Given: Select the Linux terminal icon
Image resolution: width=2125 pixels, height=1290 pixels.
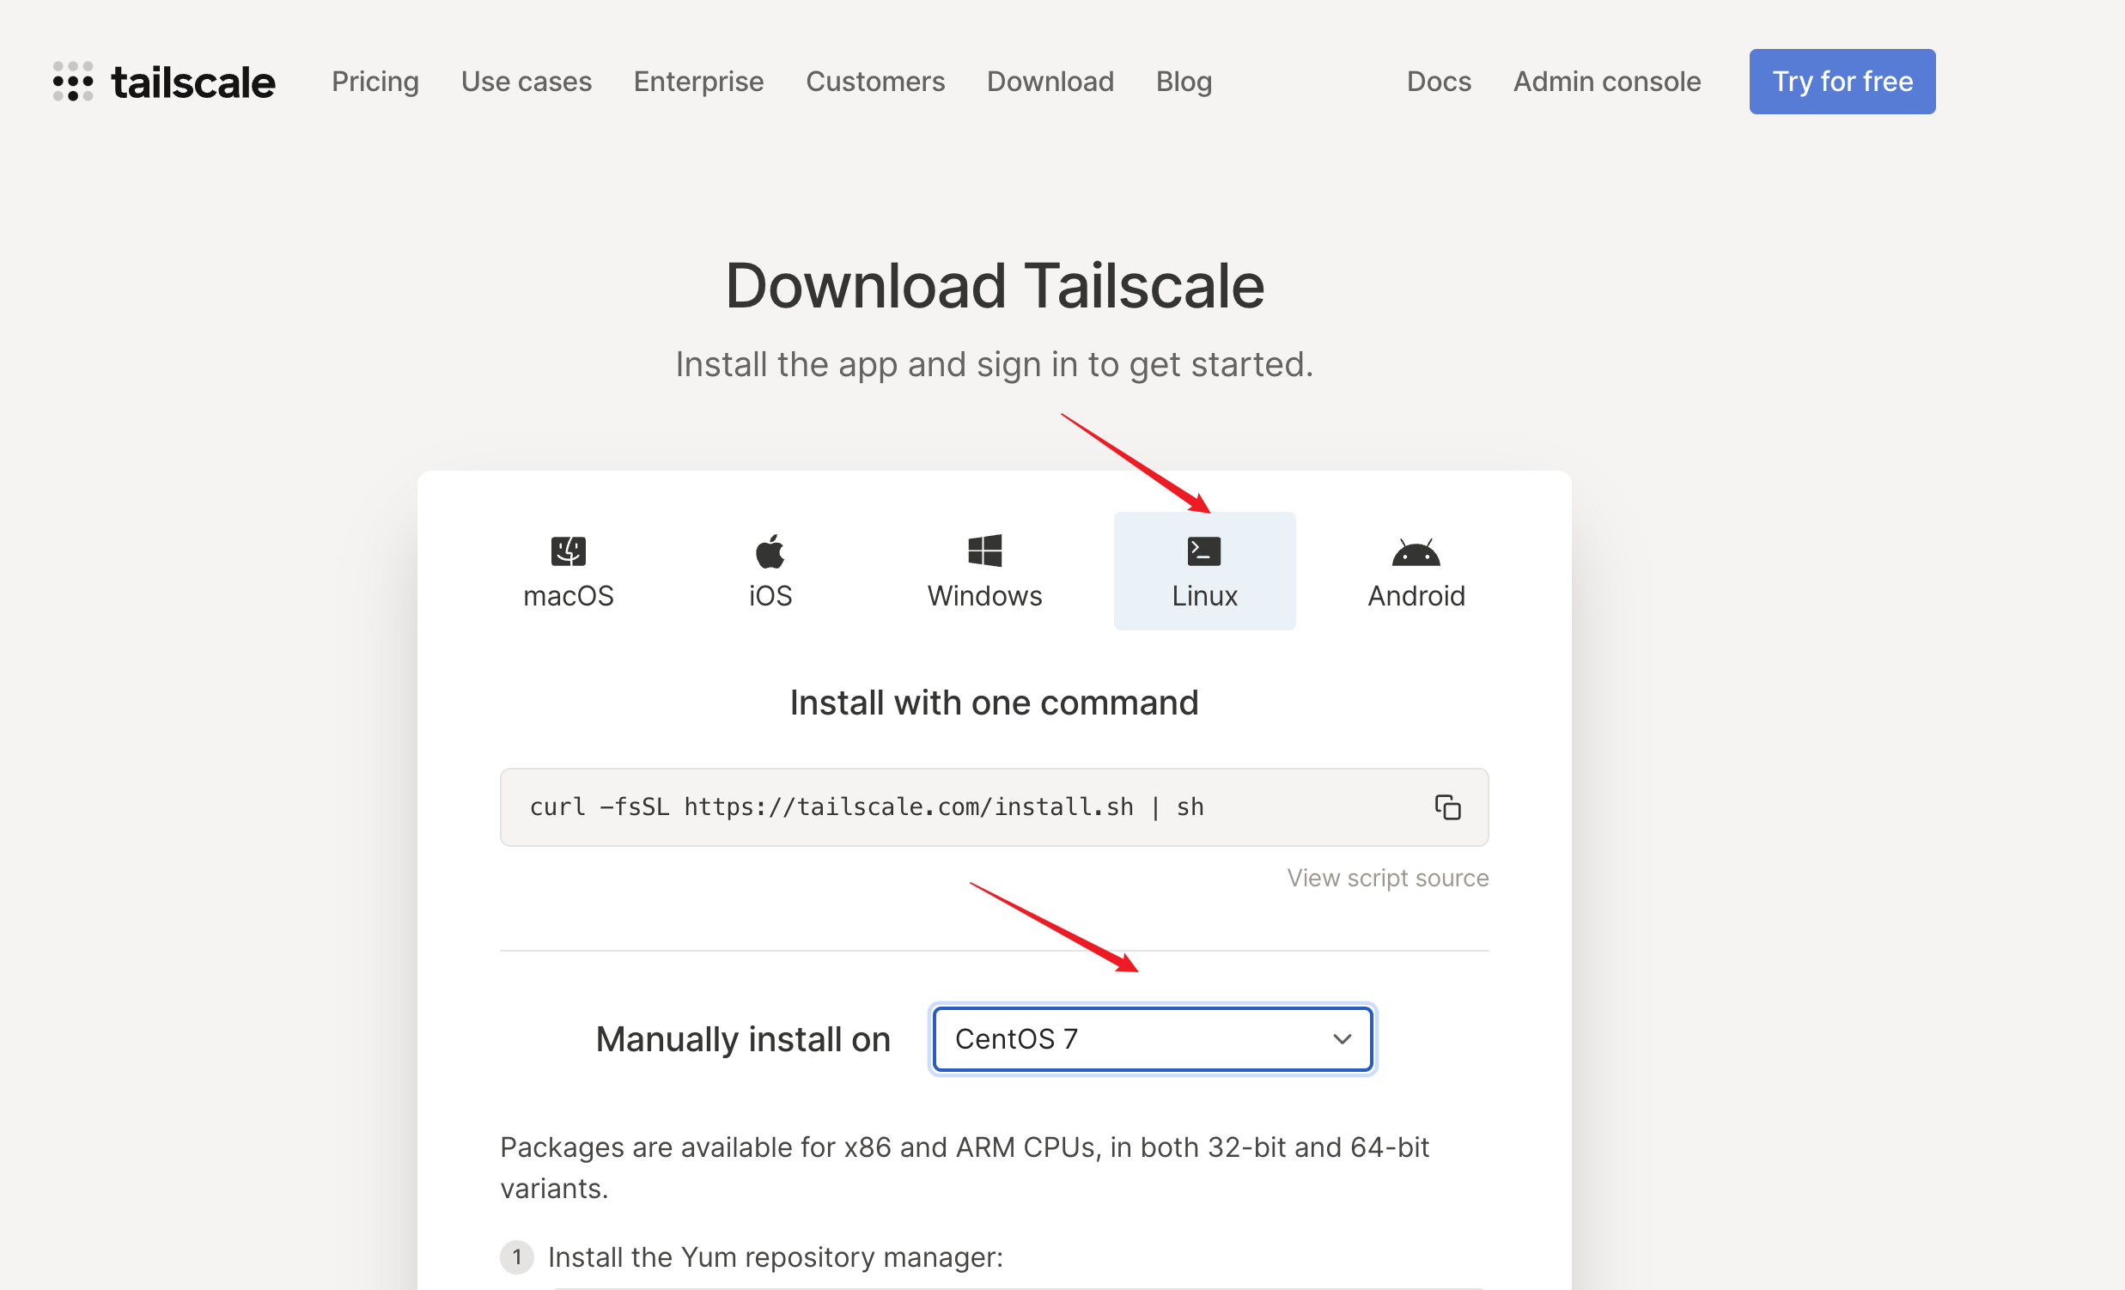Looking at the screenshot, I should (x=1204, y=551).
